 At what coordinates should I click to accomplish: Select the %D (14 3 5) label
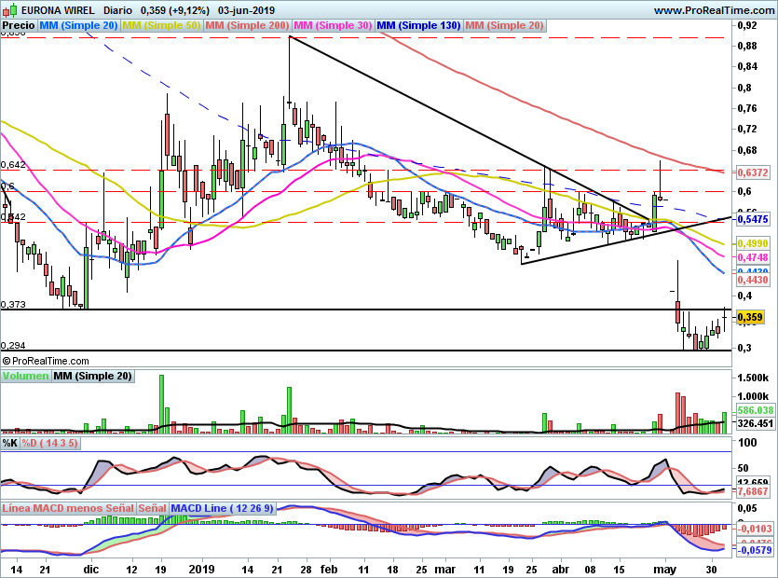click(x=49, y=443)
